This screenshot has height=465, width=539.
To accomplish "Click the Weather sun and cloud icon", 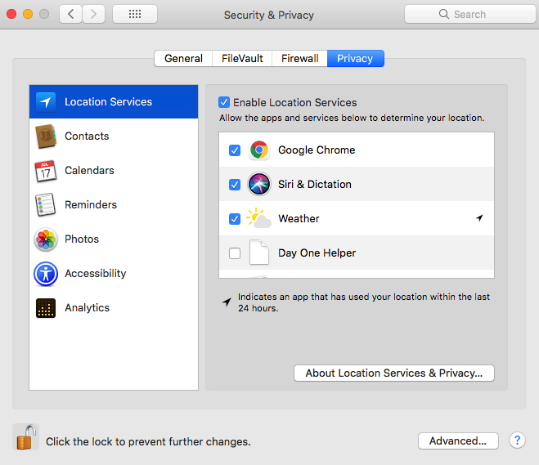I will [258, 218].
